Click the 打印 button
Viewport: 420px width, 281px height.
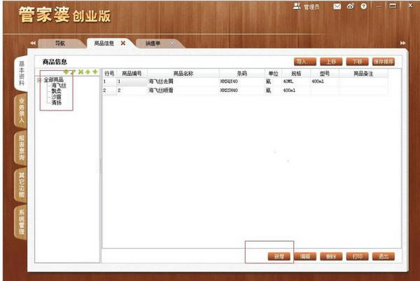358,256
